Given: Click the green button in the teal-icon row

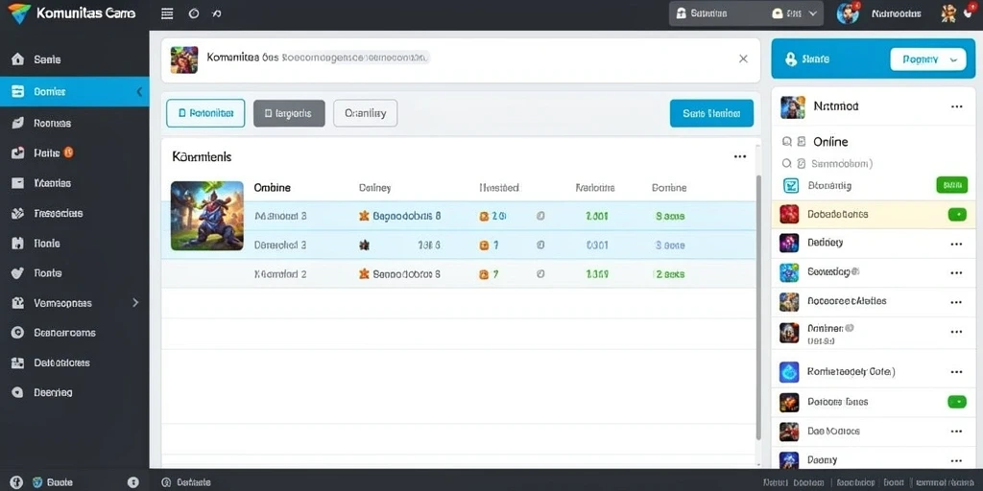Looking at the screenshot, I should click(951, 185).
